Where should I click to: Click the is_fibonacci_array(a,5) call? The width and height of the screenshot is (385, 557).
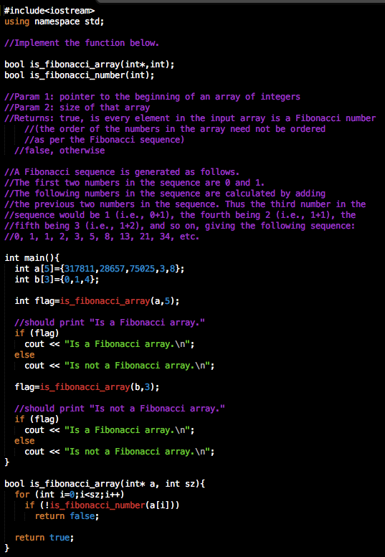[117, 301]
